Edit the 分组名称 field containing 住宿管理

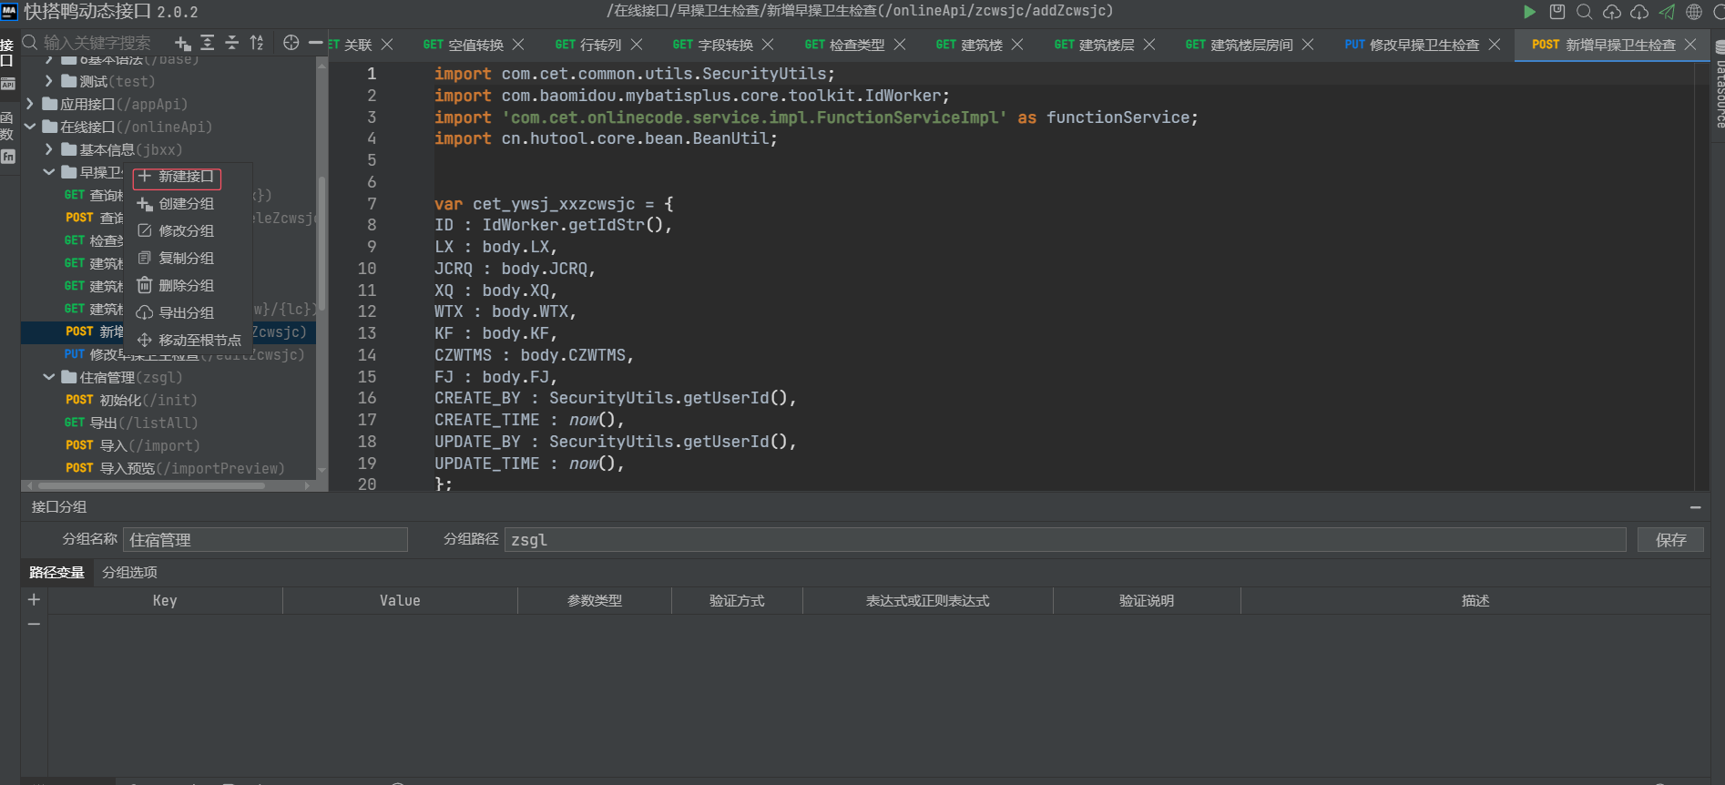point(265,540)
